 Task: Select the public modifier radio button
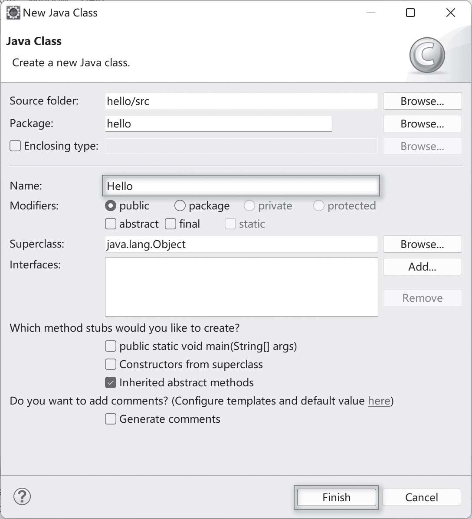[111, 206]
